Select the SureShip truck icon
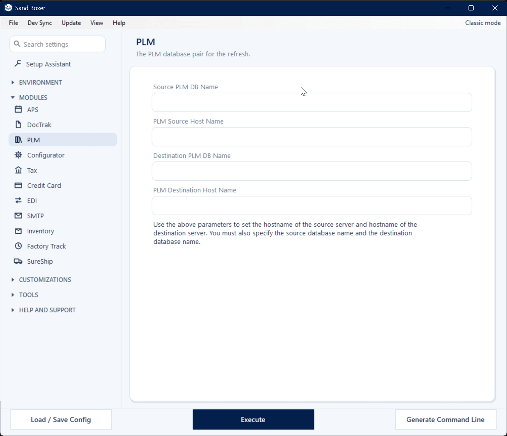This screenshot has width=507, height=436. coord(18,261)
